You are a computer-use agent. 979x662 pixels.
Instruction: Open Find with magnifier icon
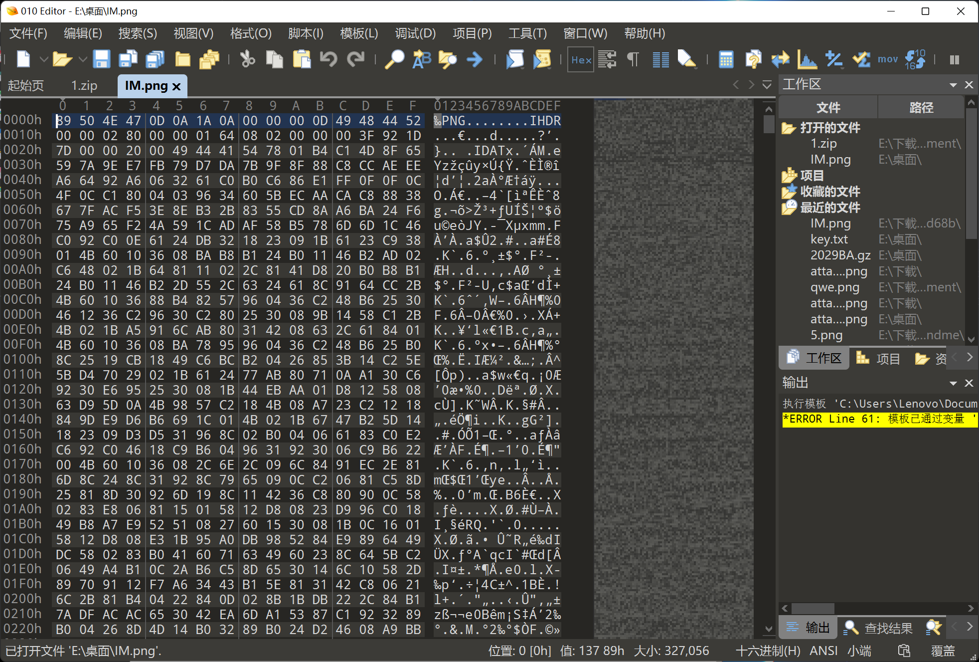[x=394, y=59]
